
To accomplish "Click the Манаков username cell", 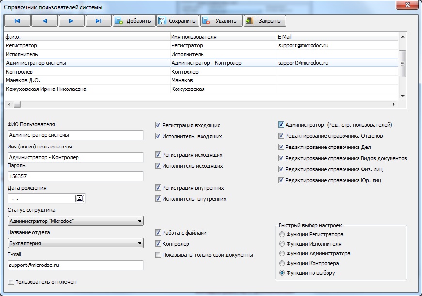I will click(x=224, y=80).
